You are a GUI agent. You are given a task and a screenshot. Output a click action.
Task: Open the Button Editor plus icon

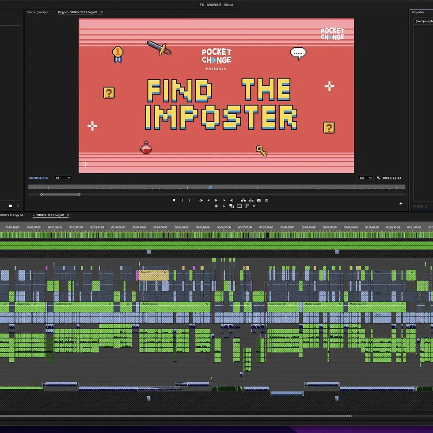click(x=401, y=204)
